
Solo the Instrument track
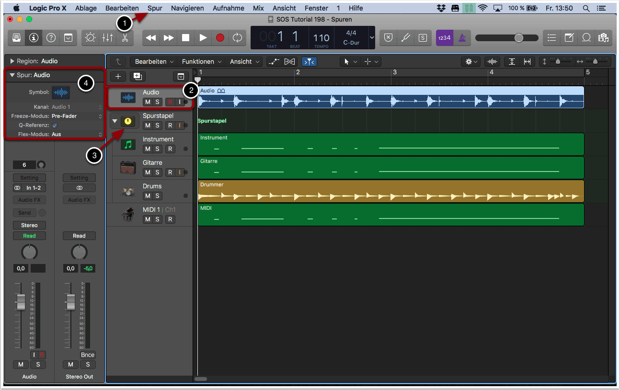click(x=157, y=149)
